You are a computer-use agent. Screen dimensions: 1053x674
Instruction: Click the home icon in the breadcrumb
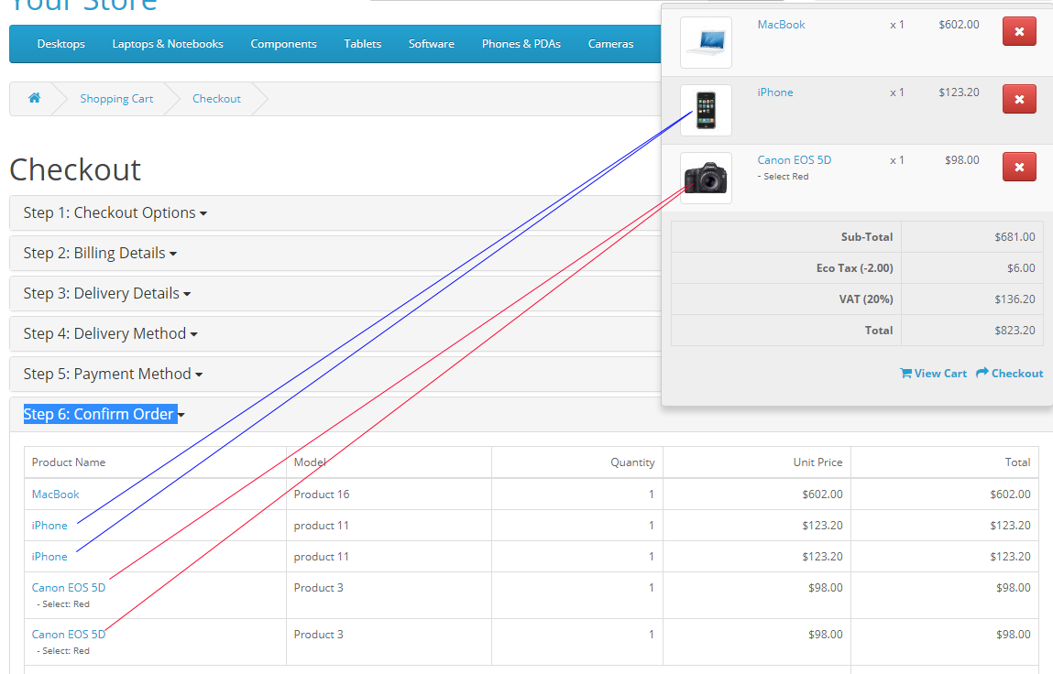[34, 98]
